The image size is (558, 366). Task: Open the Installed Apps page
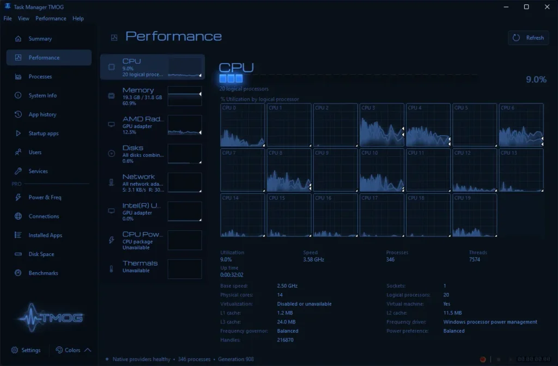point(48,235)
